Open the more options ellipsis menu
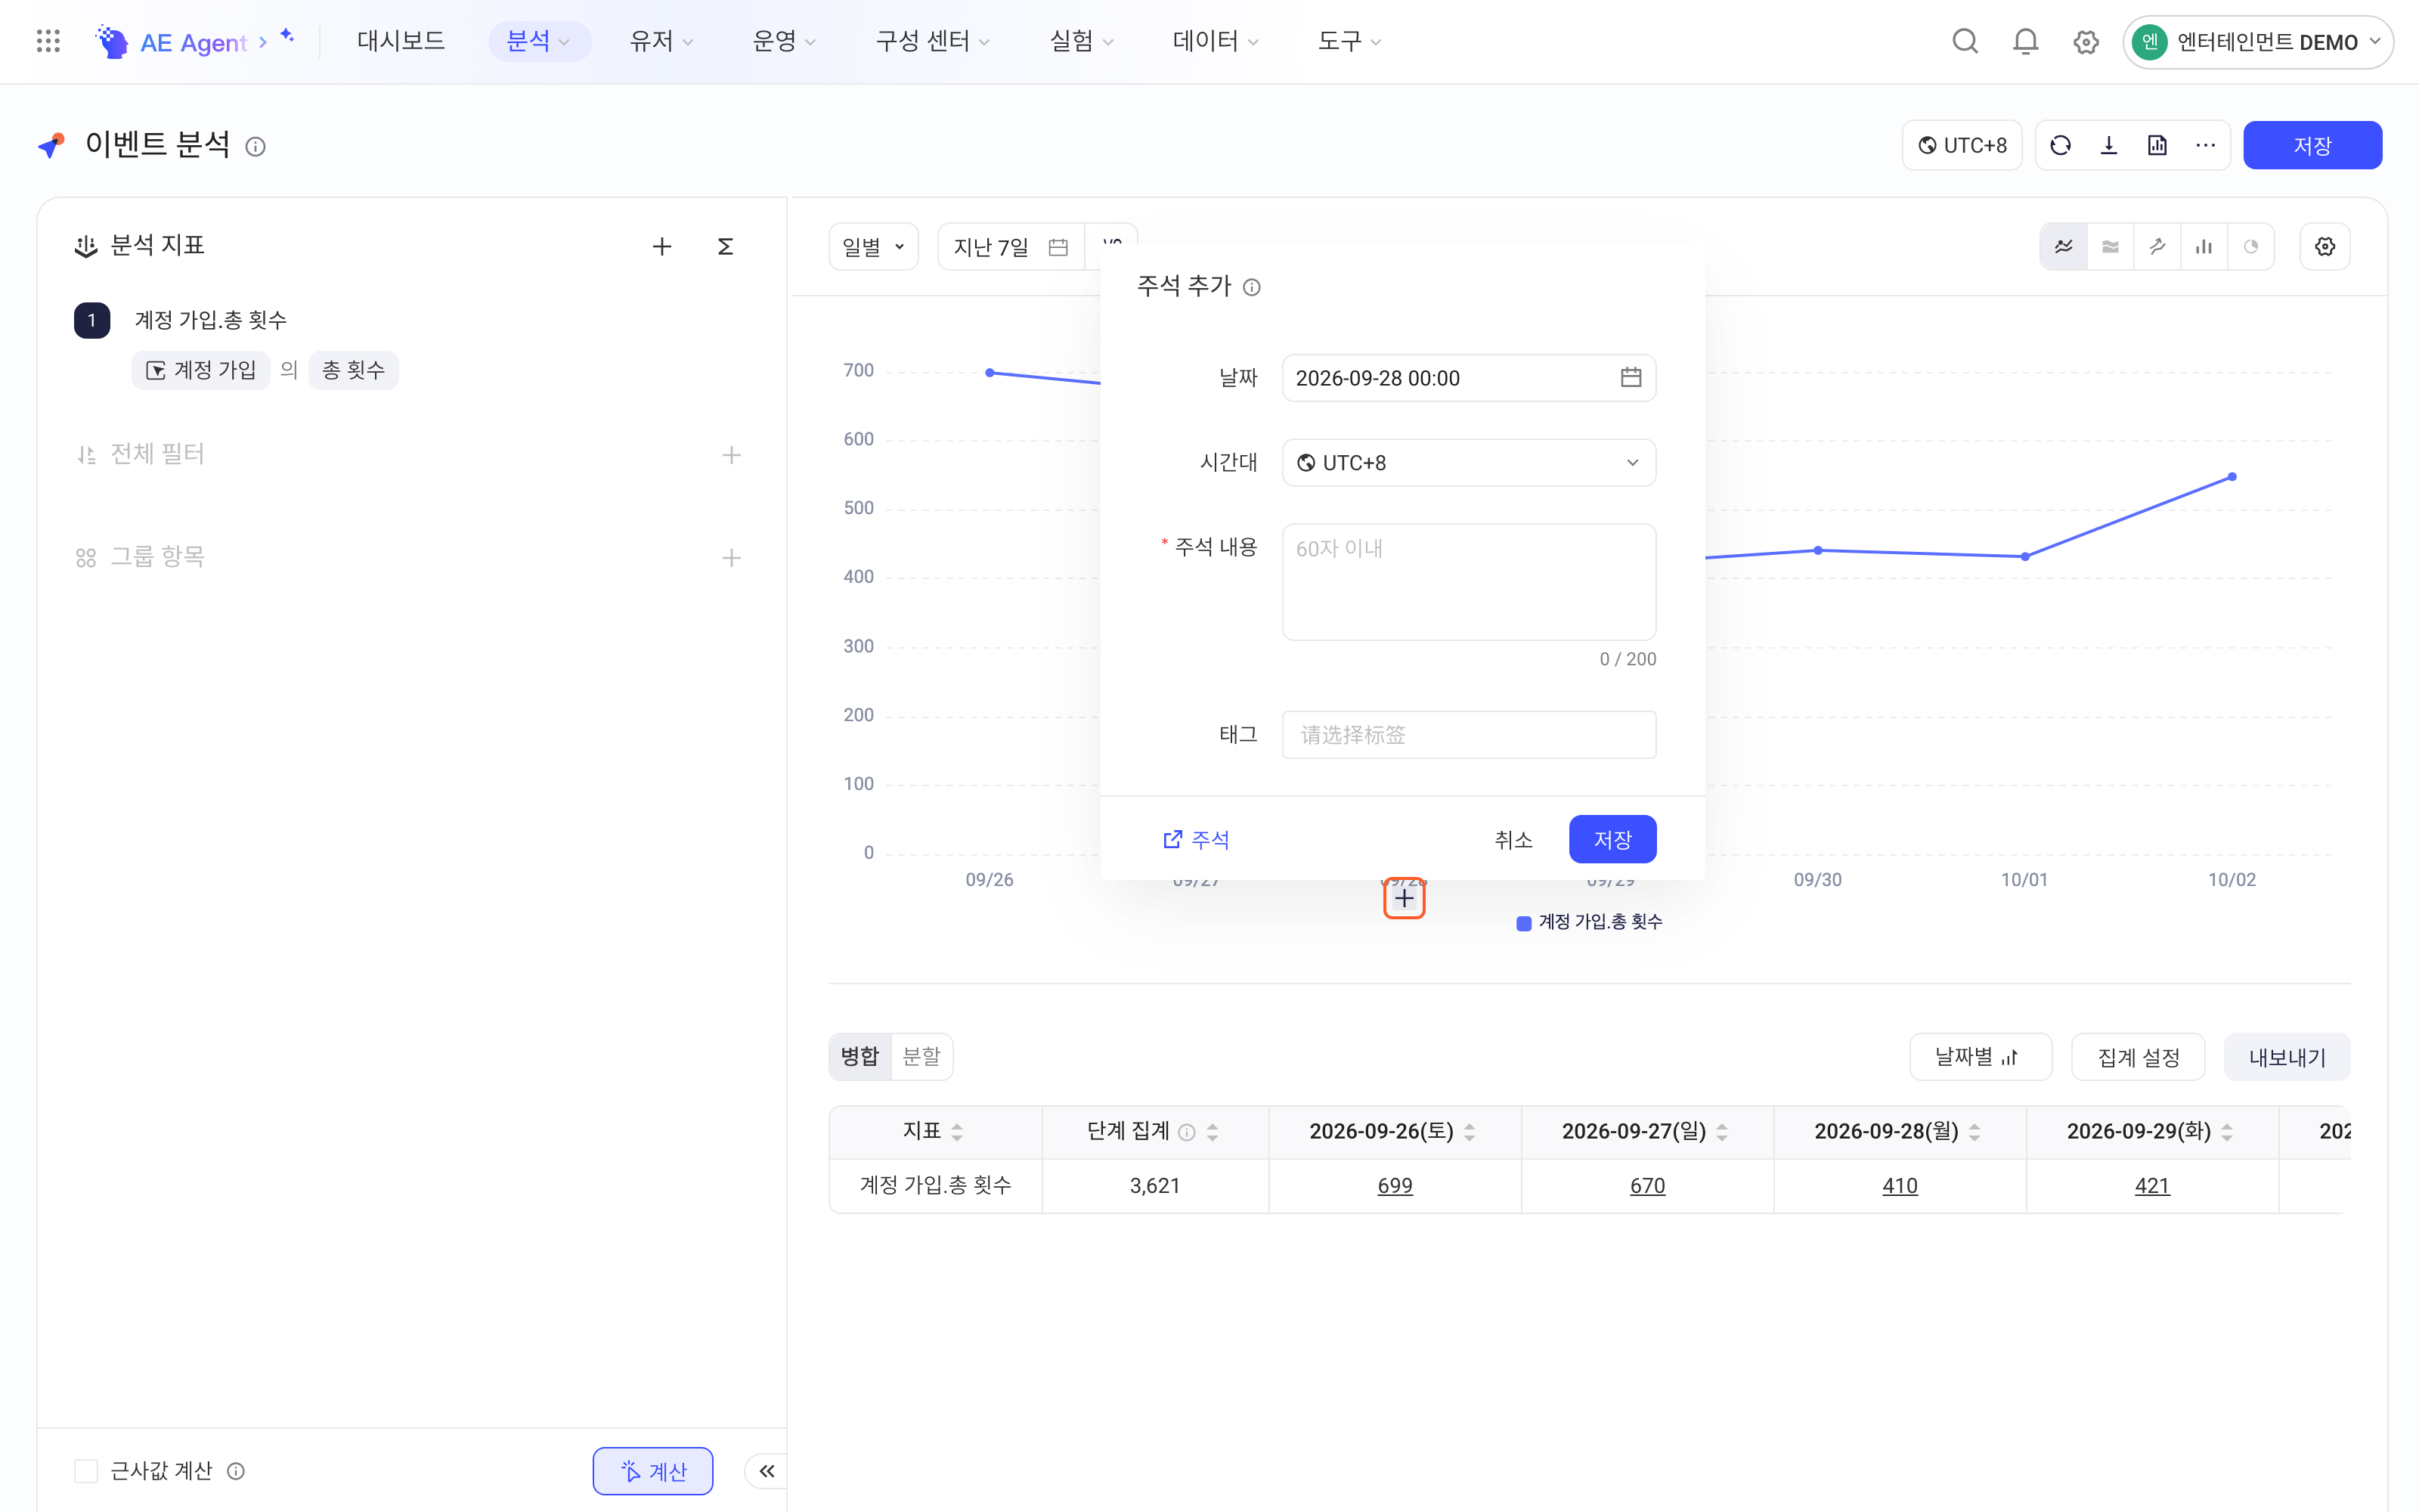Screen dimensions: 2419x1512 [2205, 145]
